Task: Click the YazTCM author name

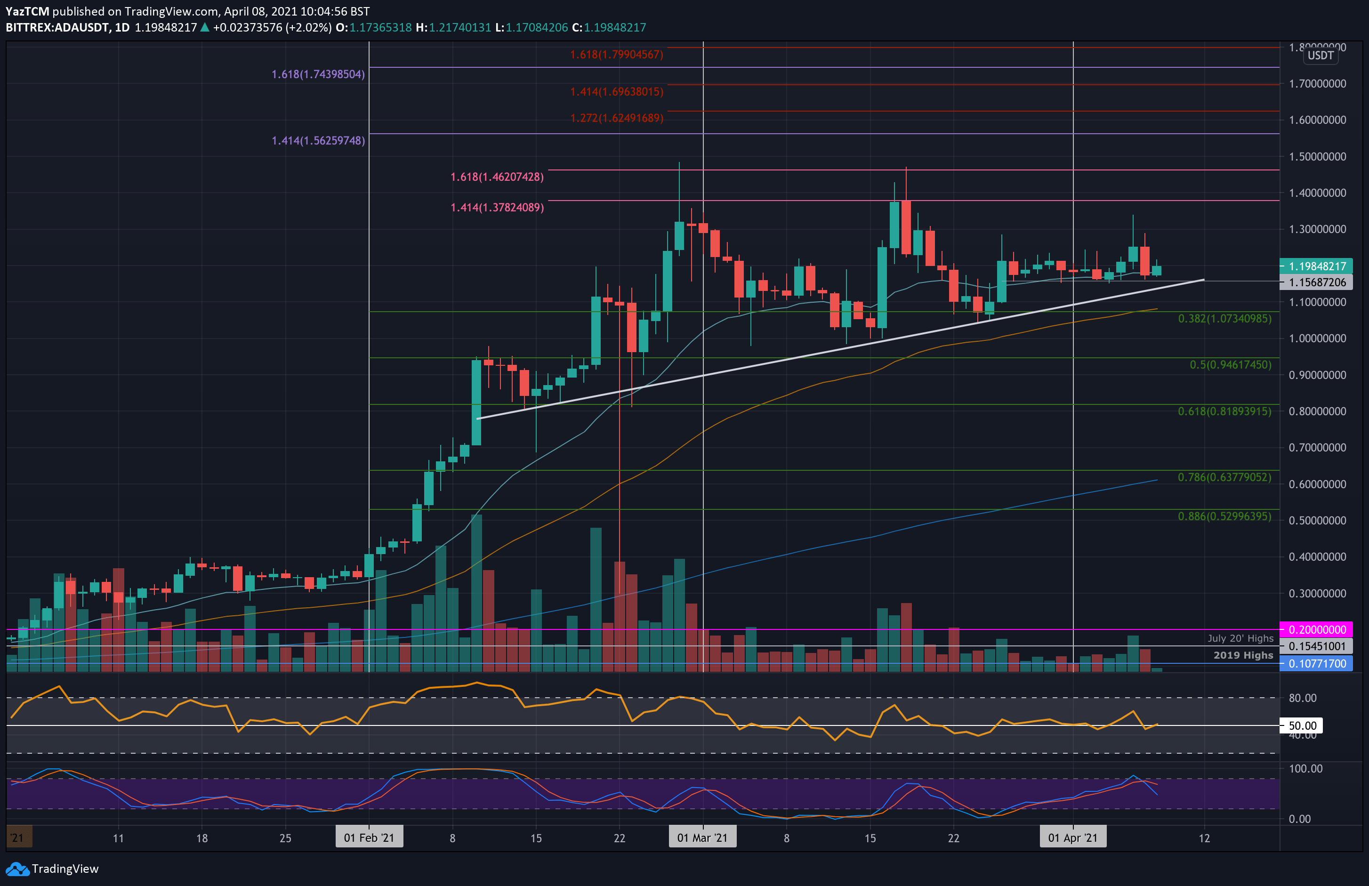Action: tap(27, 11)
